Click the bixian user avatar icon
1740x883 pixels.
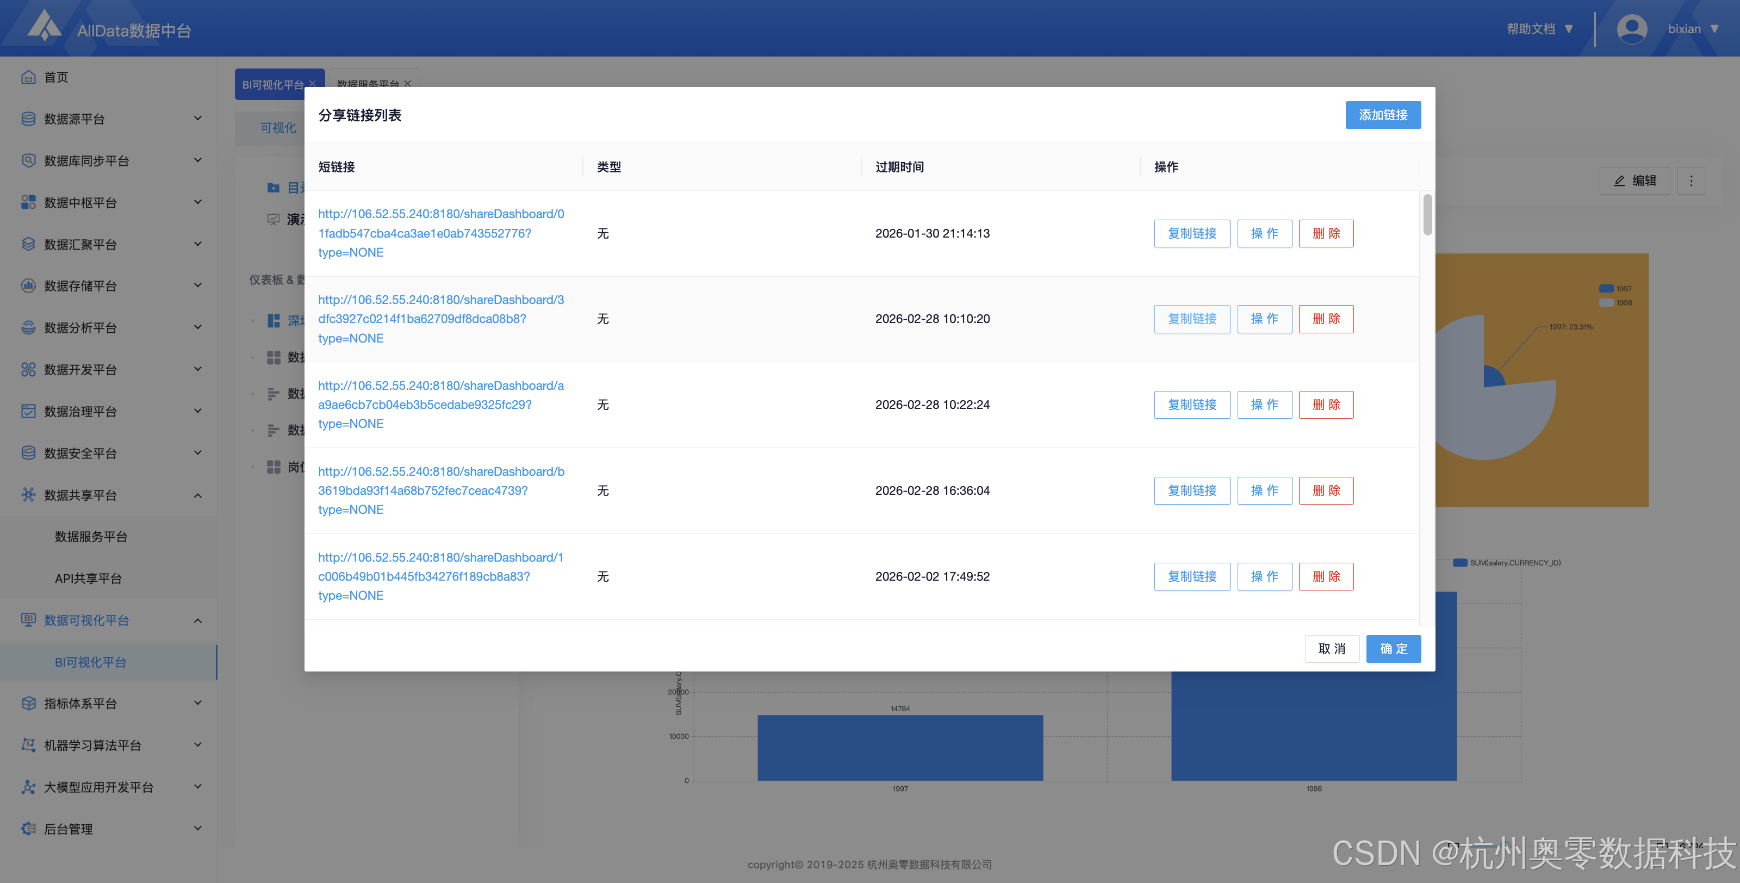1631,29
